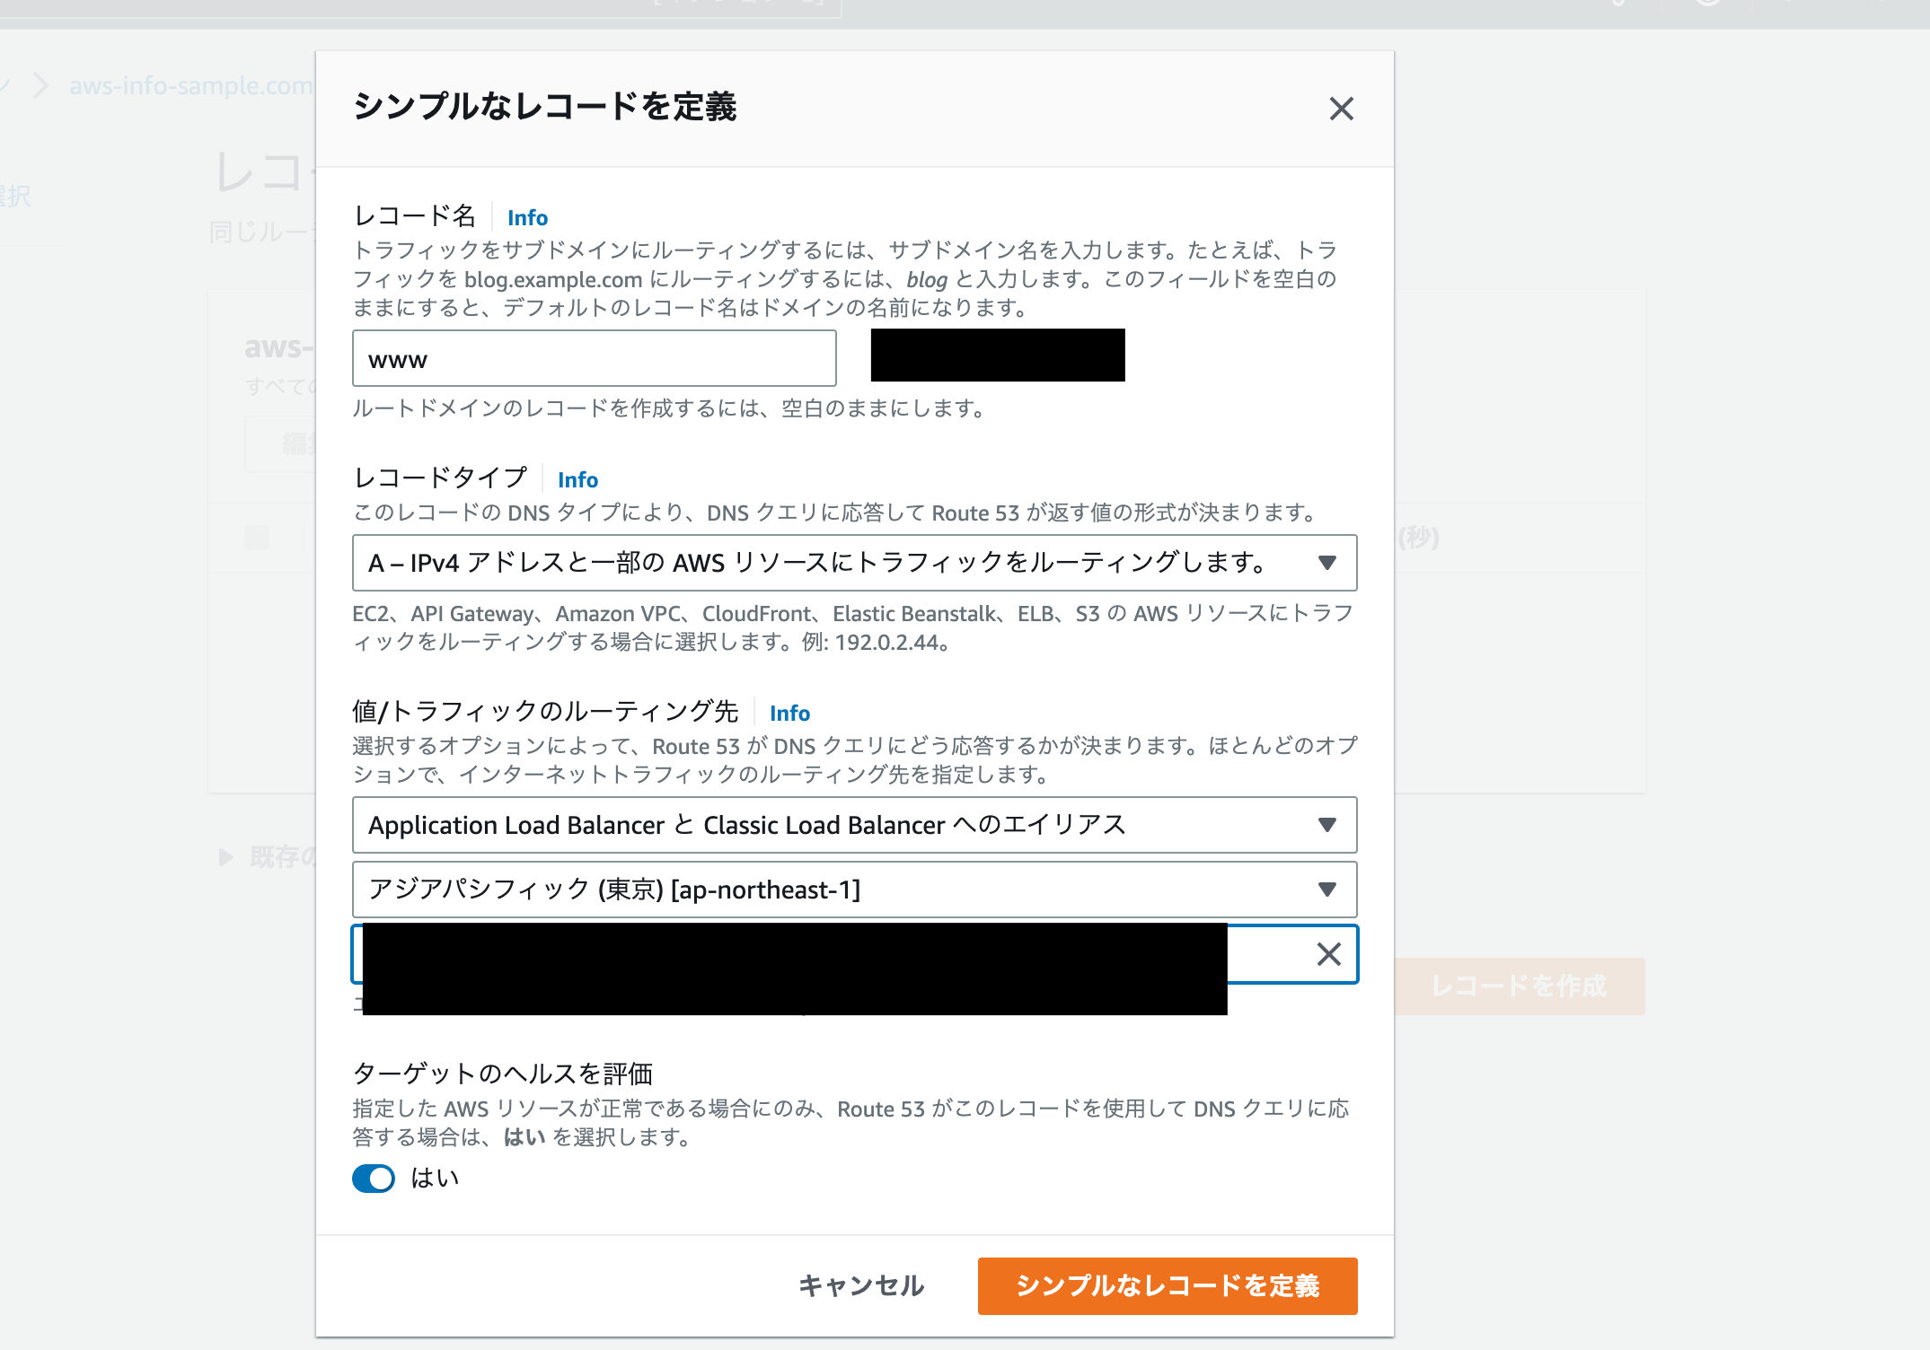Viewport: 1930px width, 1350px height.
Task: Open the Info tooltip next to 値/トラフィックのルーティング先
Action: 789,713
